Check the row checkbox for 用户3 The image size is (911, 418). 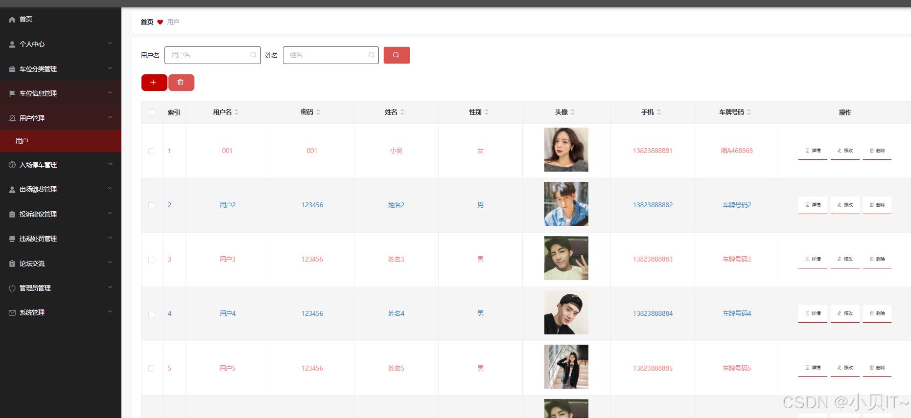pos(151,260)
